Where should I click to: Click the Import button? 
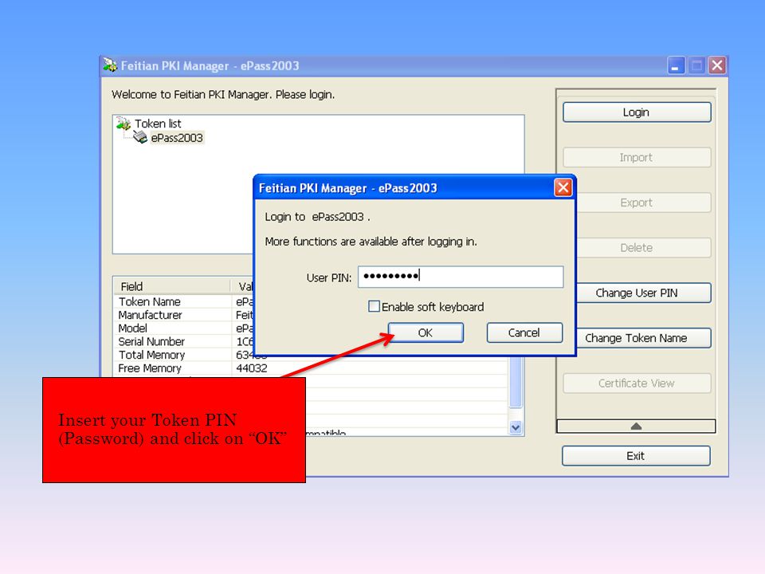[637, 158]
